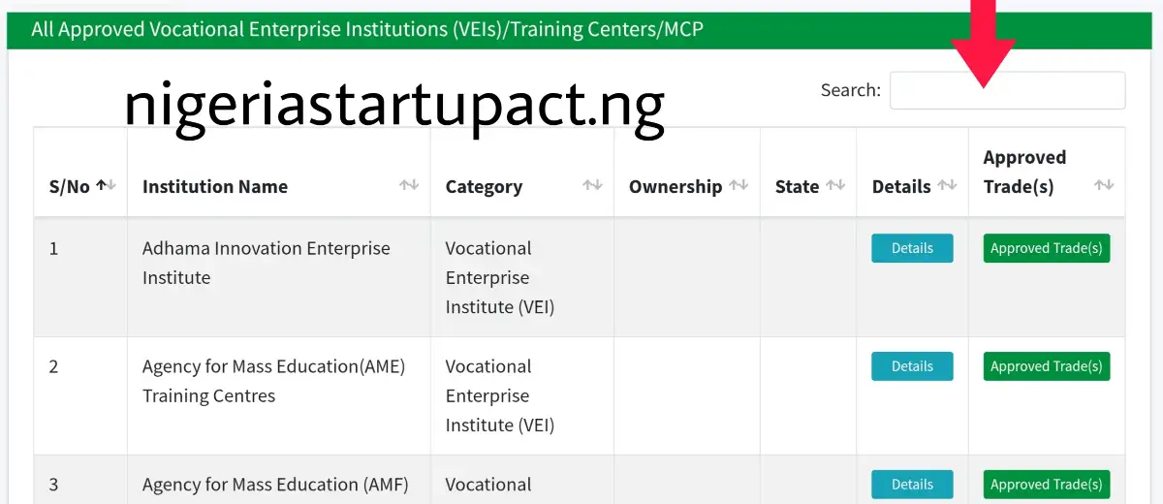Click sort arrows in Institution Name header

point(409,185)
